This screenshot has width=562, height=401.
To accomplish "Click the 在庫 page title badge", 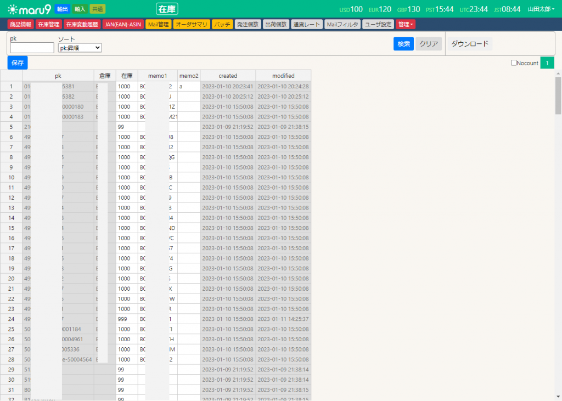I will [x=167, y=9].
